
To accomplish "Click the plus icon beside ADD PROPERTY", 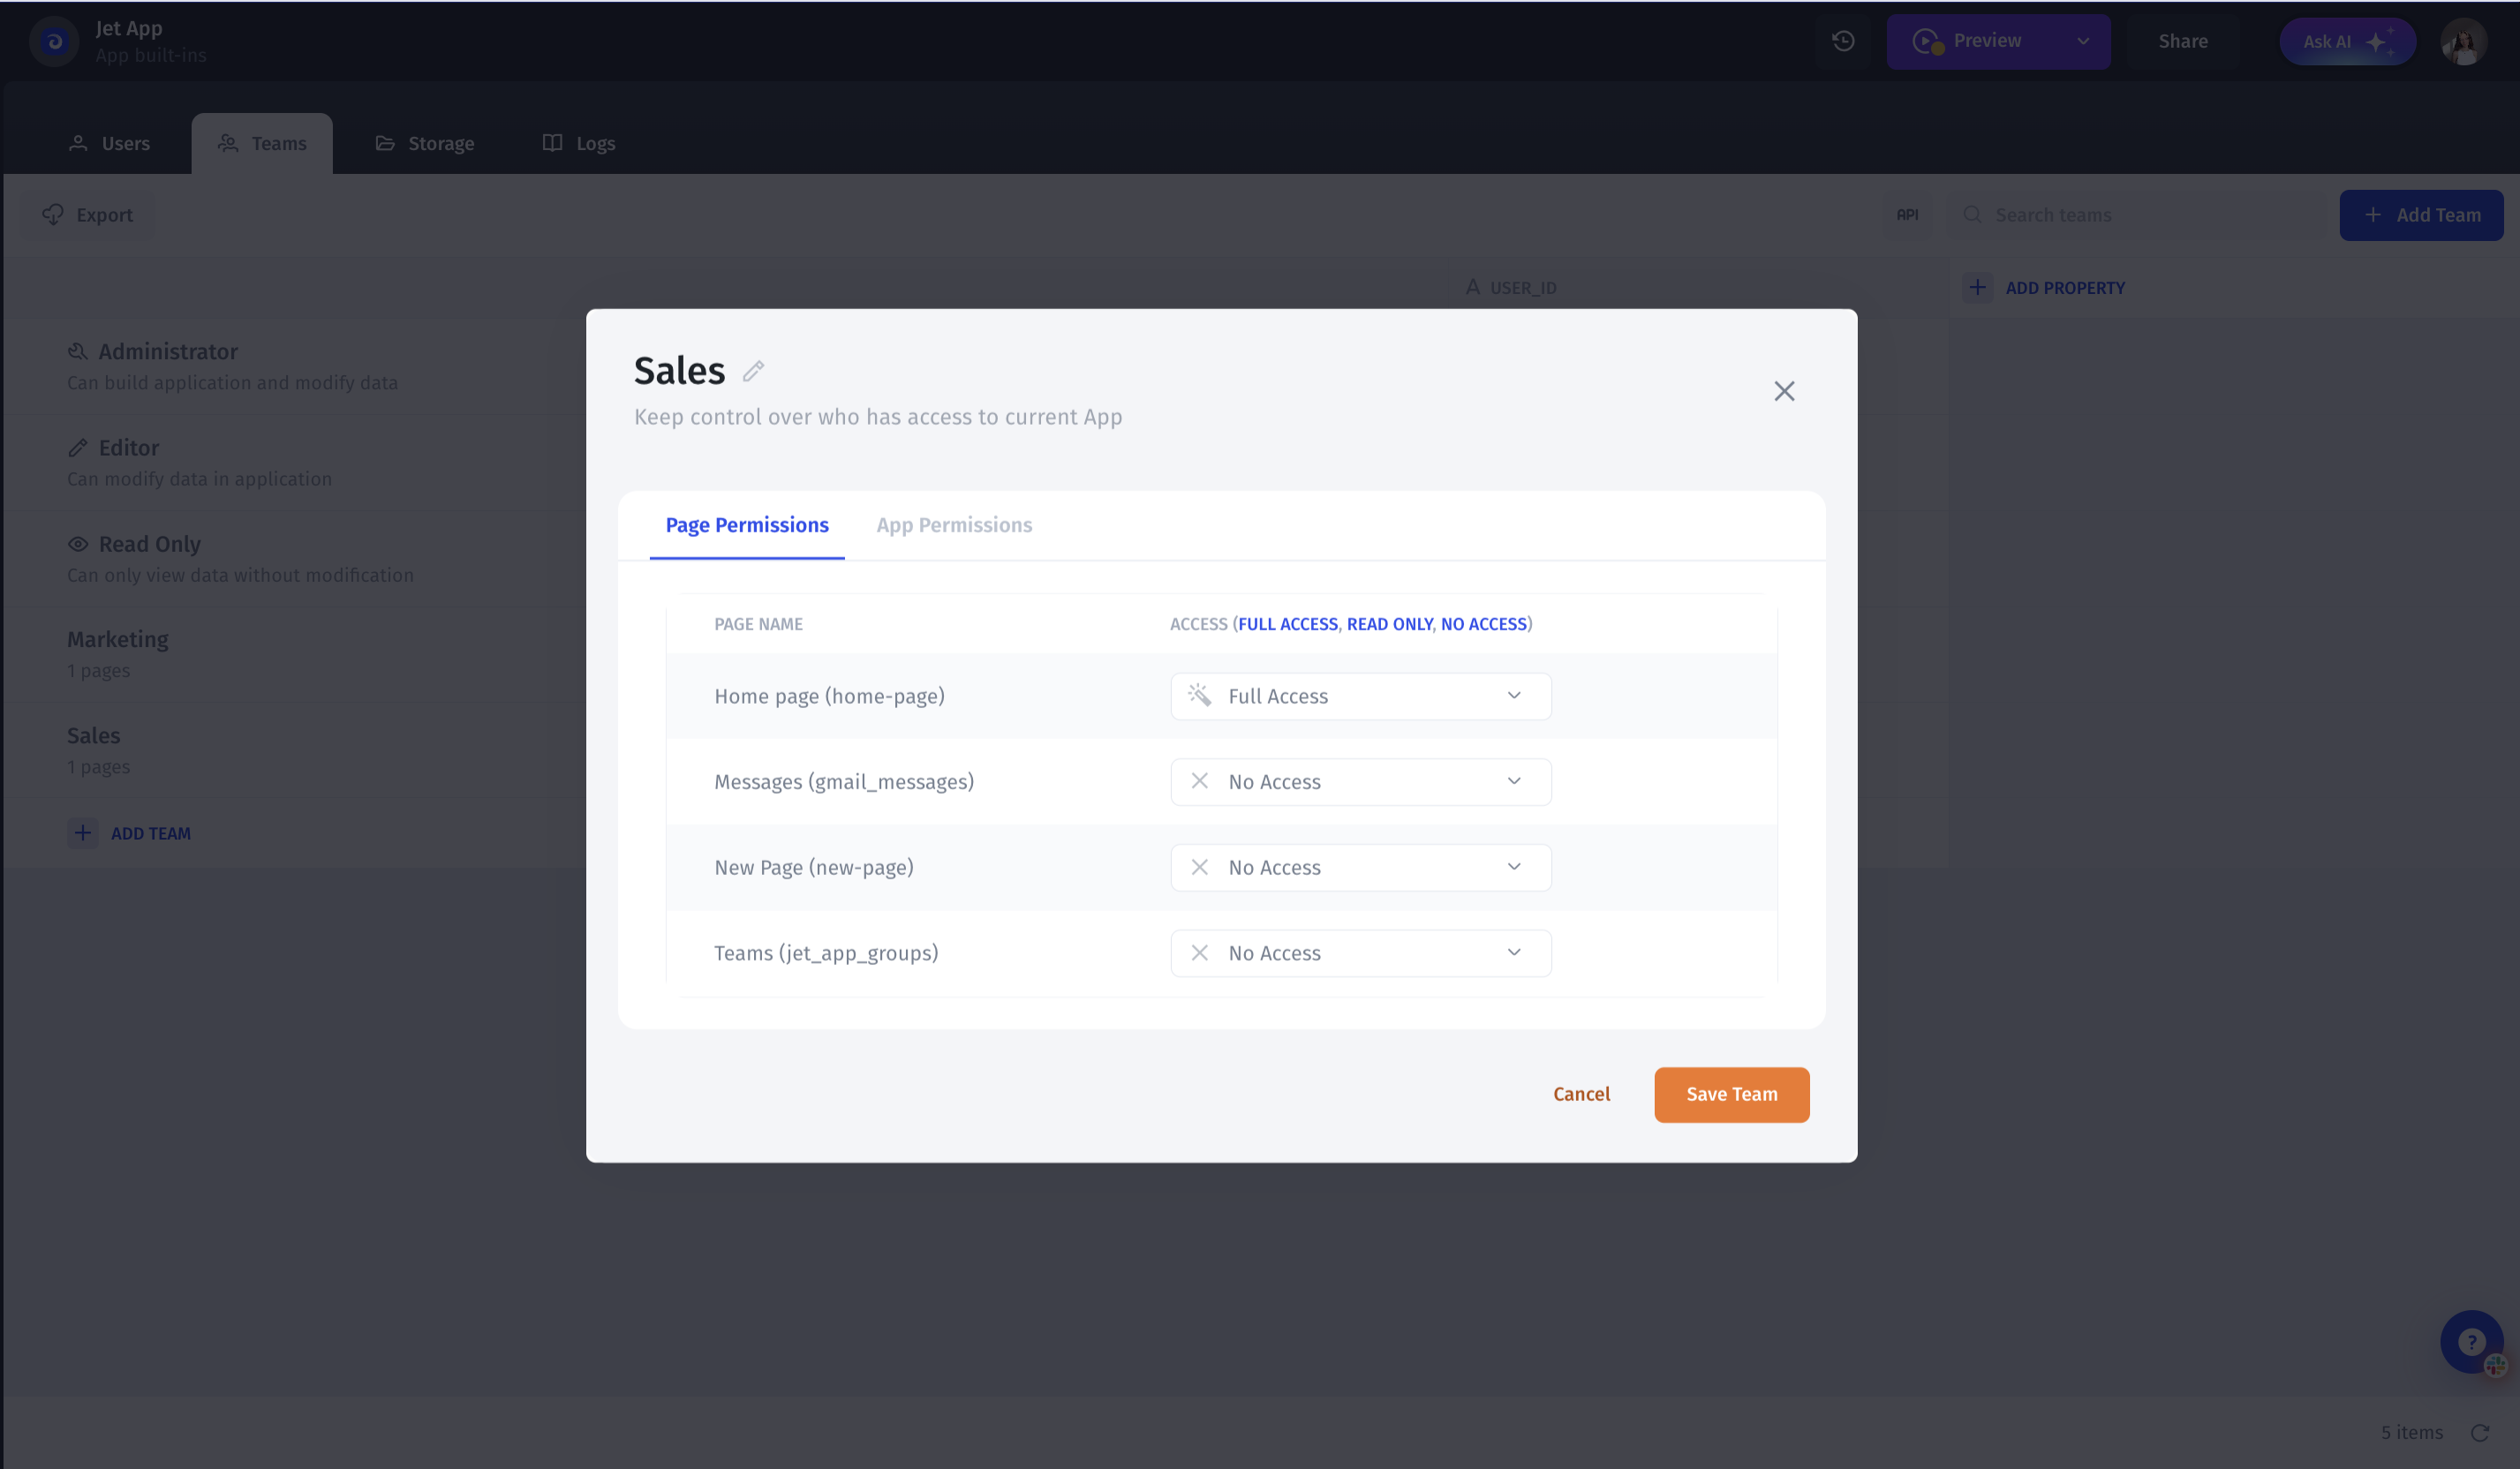I will coord(1977,288).
